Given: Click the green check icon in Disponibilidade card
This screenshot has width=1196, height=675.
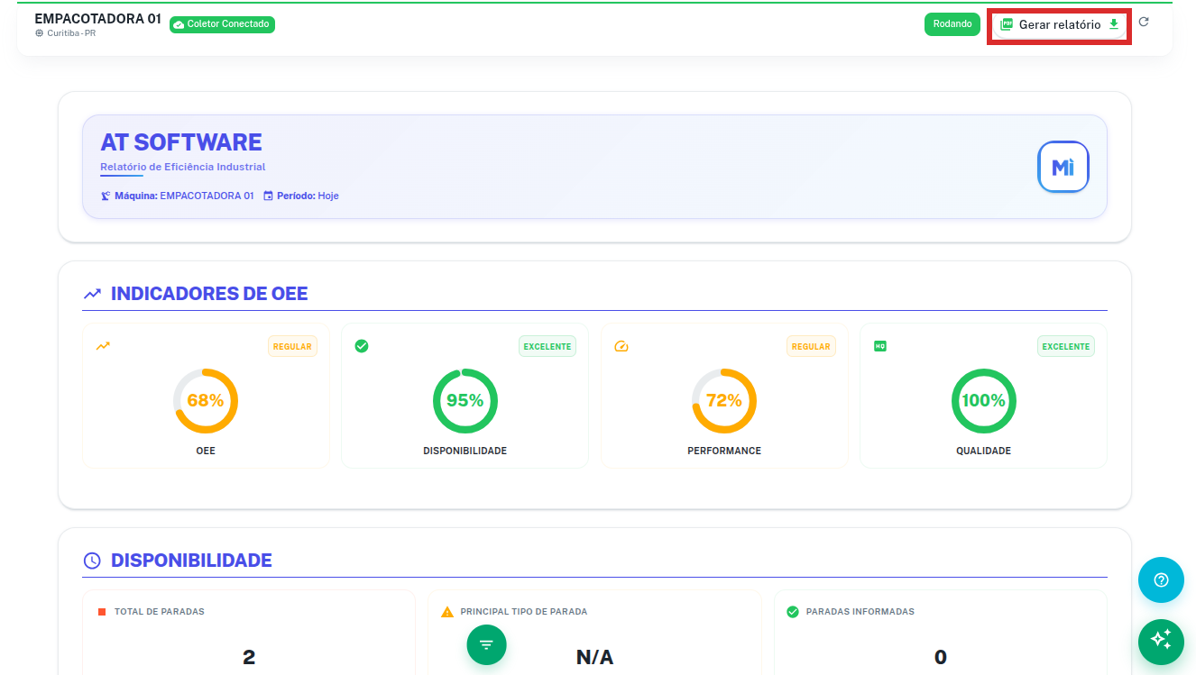Looking at the screenshot, I should (x=362, y=346).
